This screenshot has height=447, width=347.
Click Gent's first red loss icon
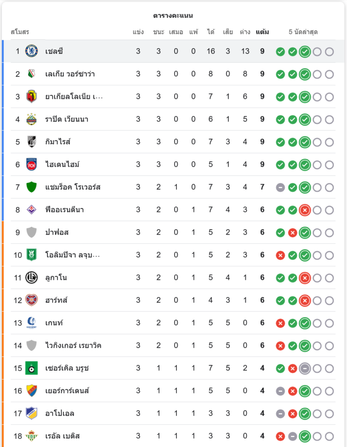280,323
